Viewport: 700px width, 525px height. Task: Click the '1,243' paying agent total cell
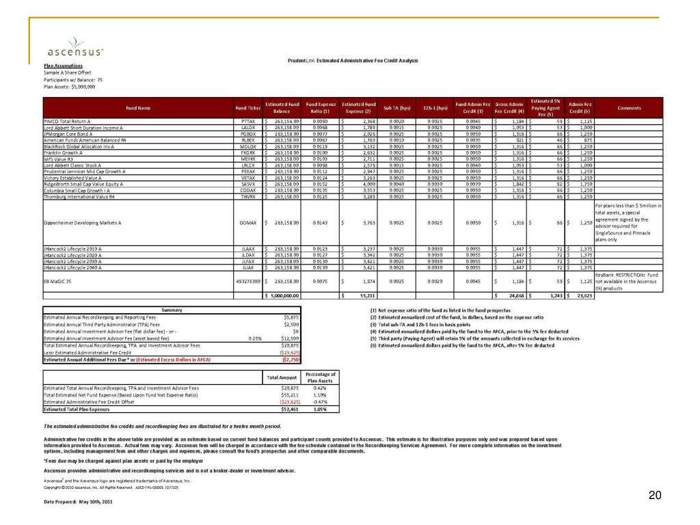[x=545, y=295]
